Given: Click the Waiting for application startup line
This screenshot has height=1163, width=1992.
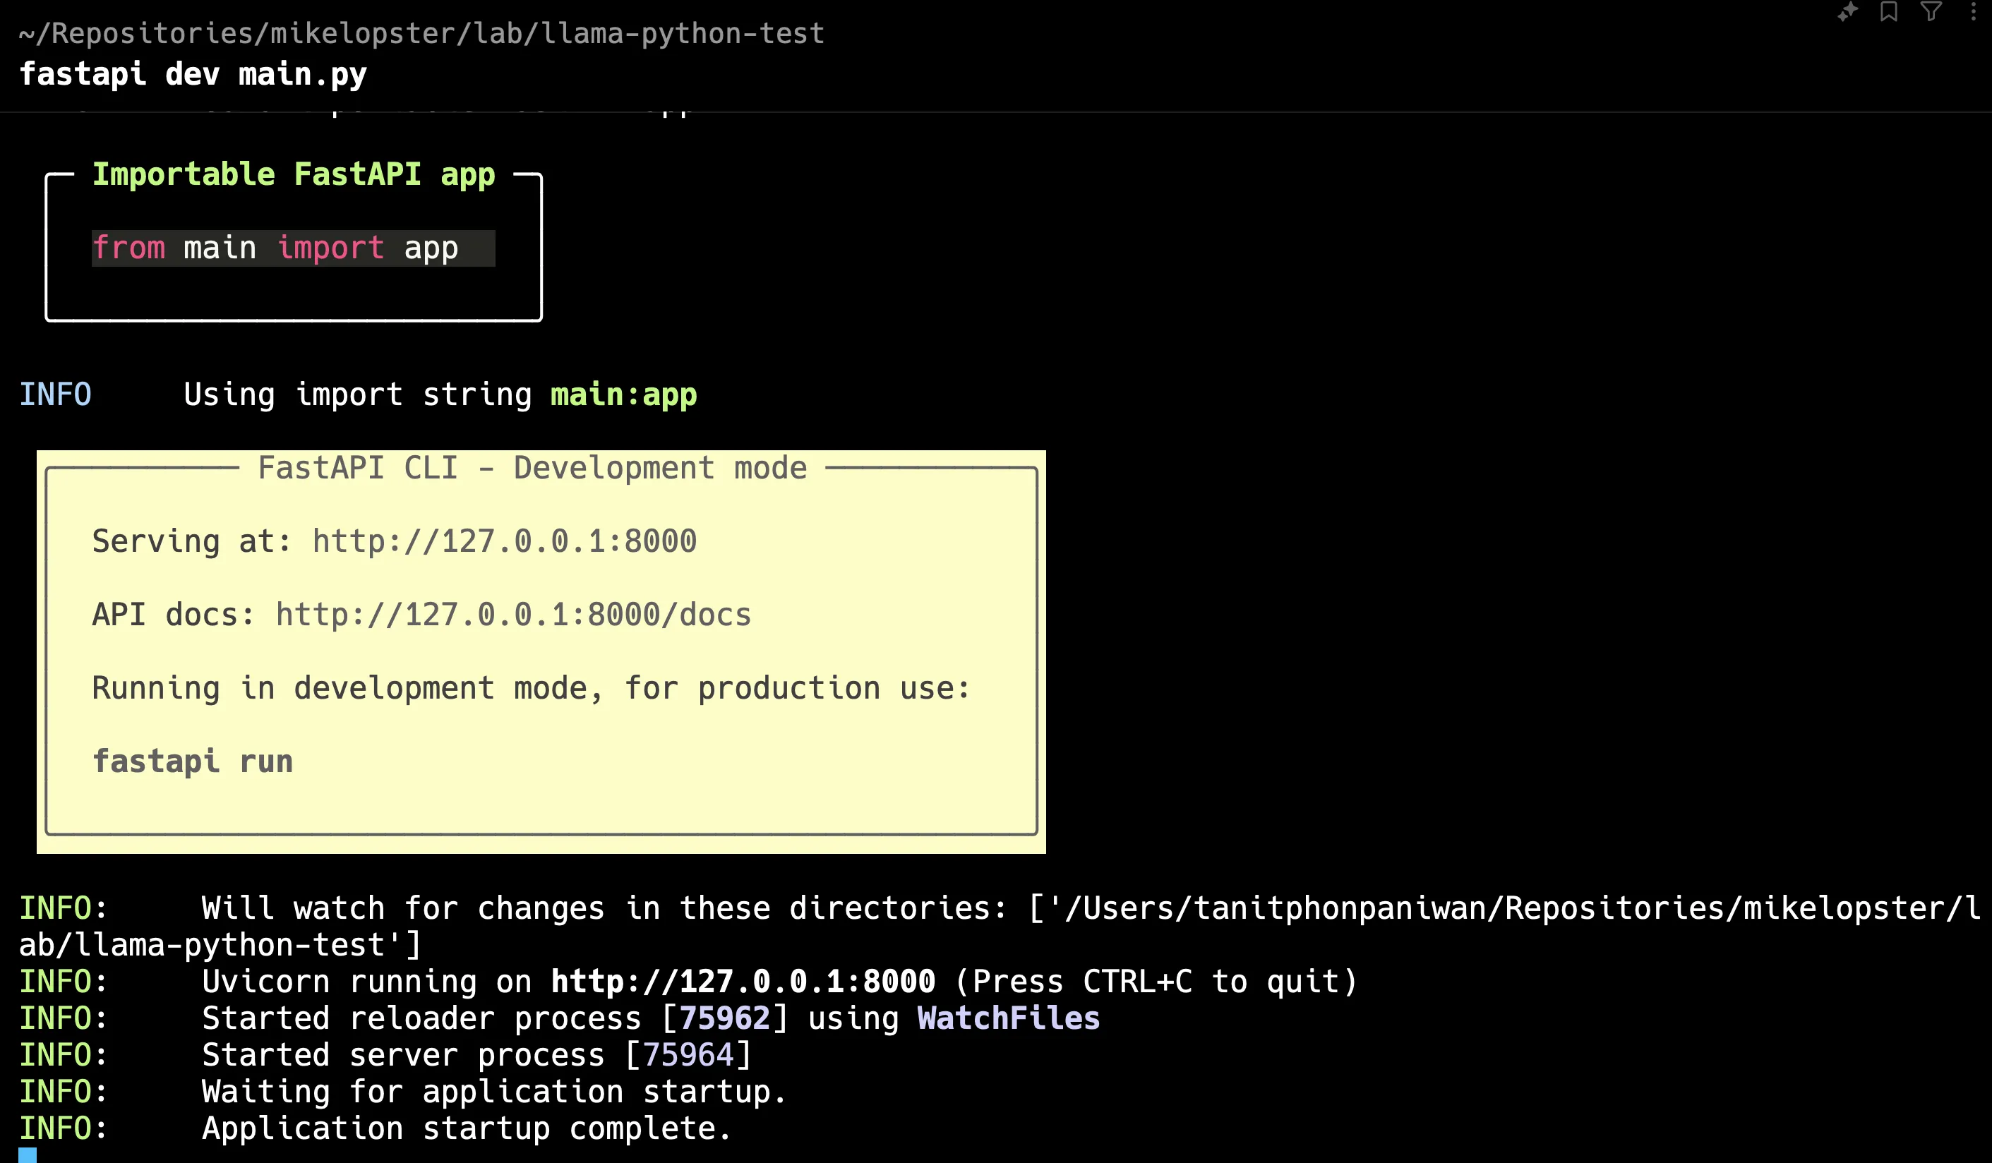Looking at the screenshot, I should click(494, 1092).
